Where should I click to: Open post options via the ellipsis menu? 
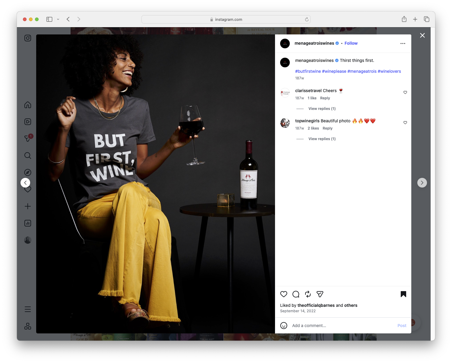[x=403, y=43]
